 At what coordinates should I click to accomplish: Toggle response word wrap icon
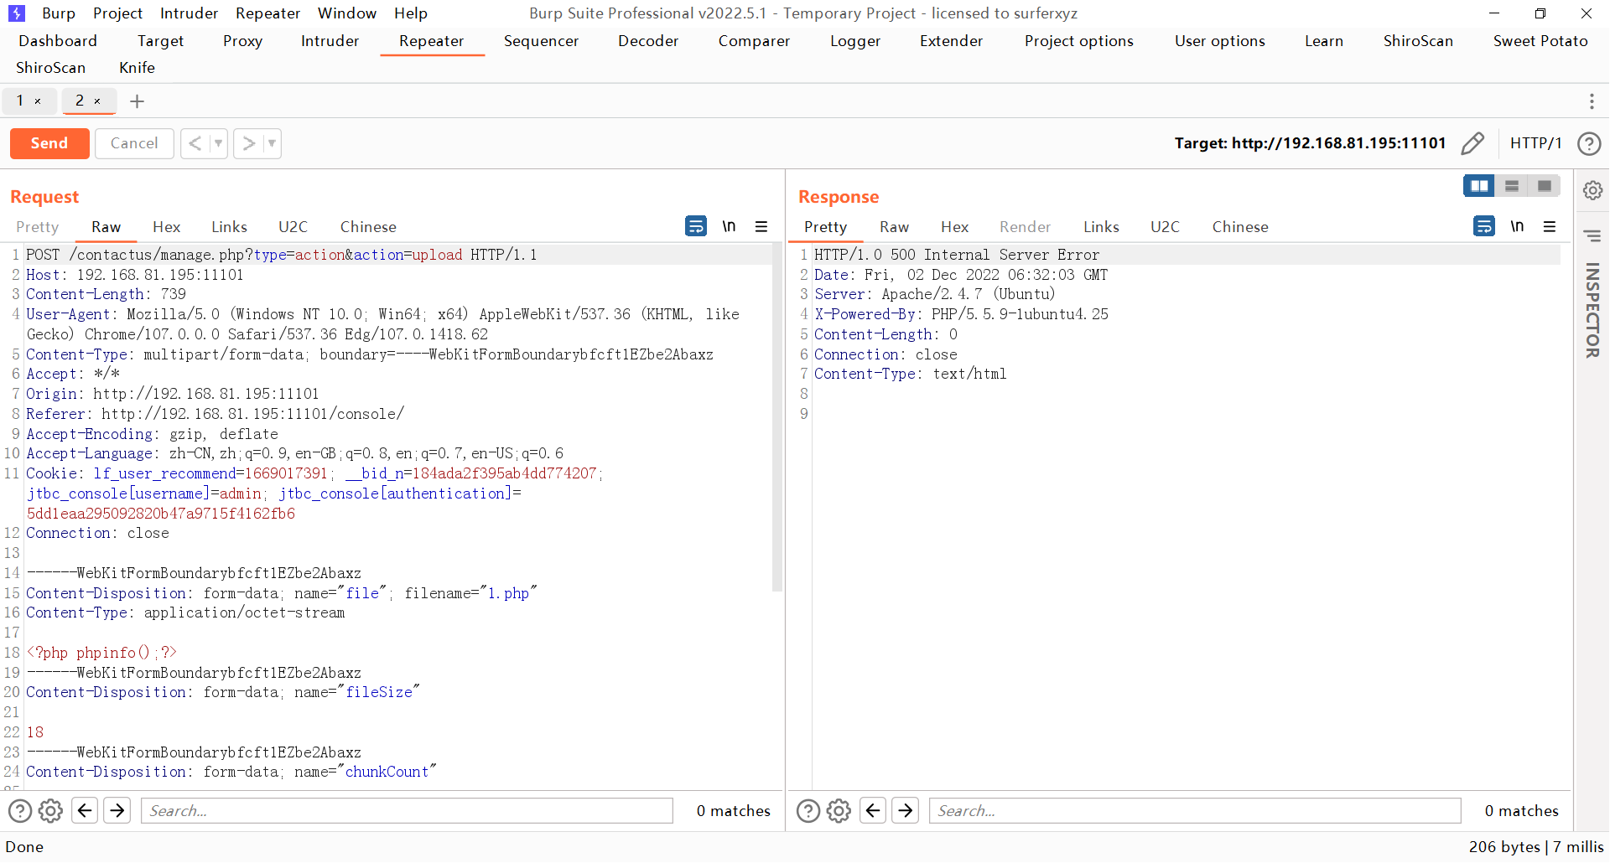click(x=1484, y=226)
